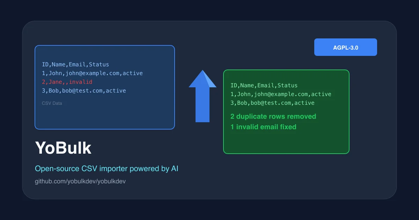
Task: Click the ID,Name,Email,Status header in green panel
Action: click(x=264, y=85)
